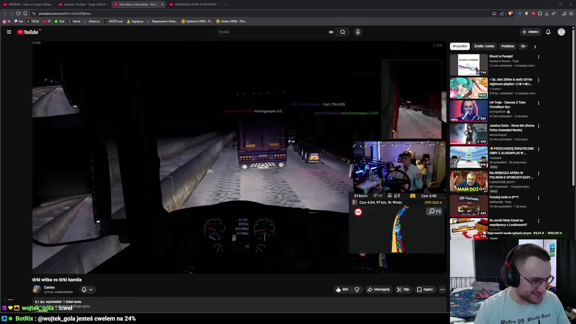The image size is (576, 324).
Task: Open nightcore playlist thumbnail
Action: pyautogui.click(x=468, y=88)
